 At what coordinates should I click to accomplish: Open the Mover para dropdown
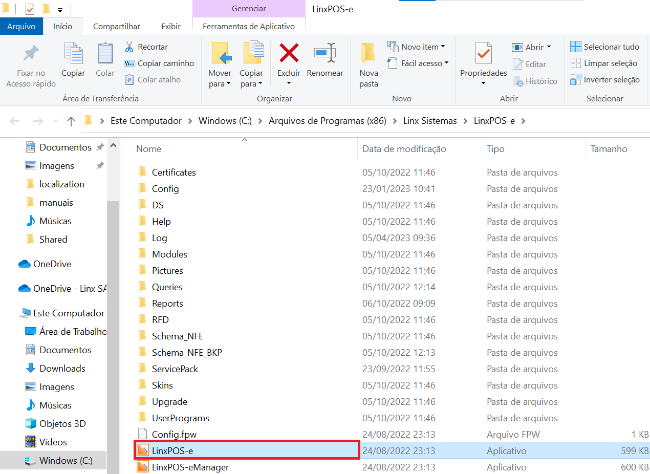(x=220, y=79)
